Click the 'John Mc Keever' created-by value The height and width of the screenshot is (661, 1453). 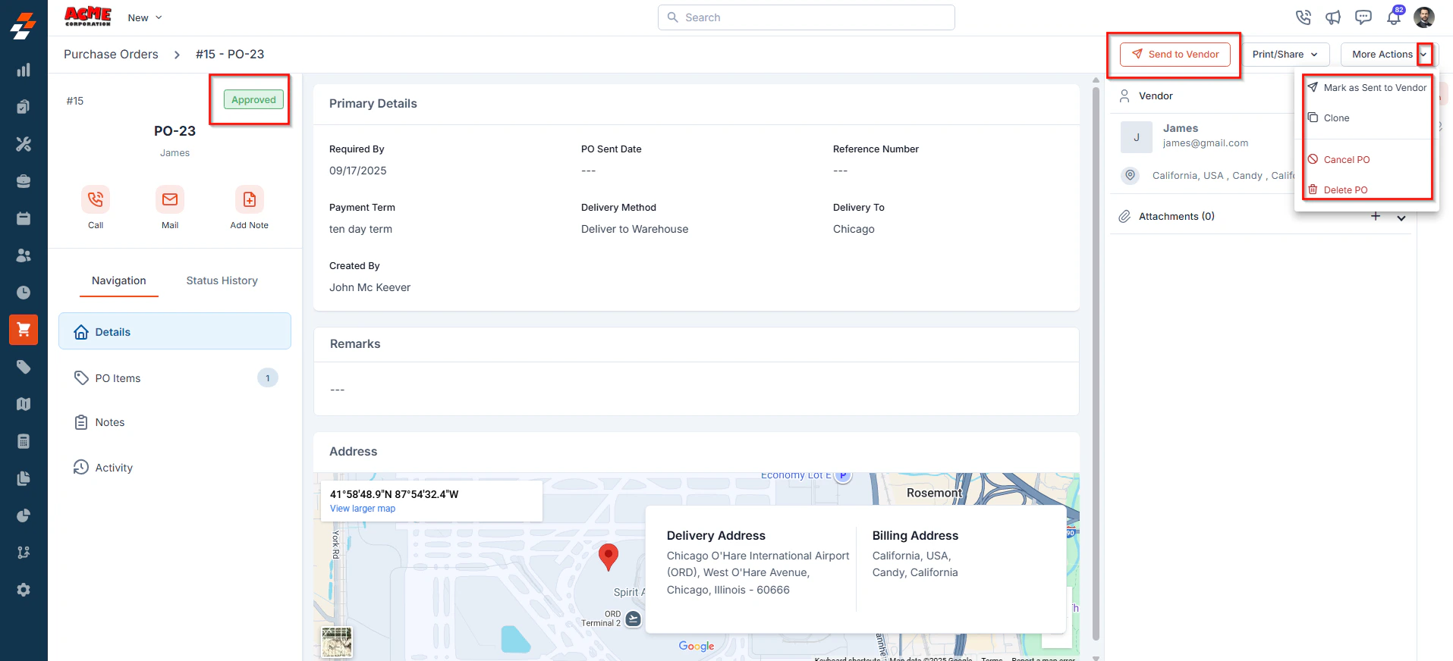[x=370, y=287]
